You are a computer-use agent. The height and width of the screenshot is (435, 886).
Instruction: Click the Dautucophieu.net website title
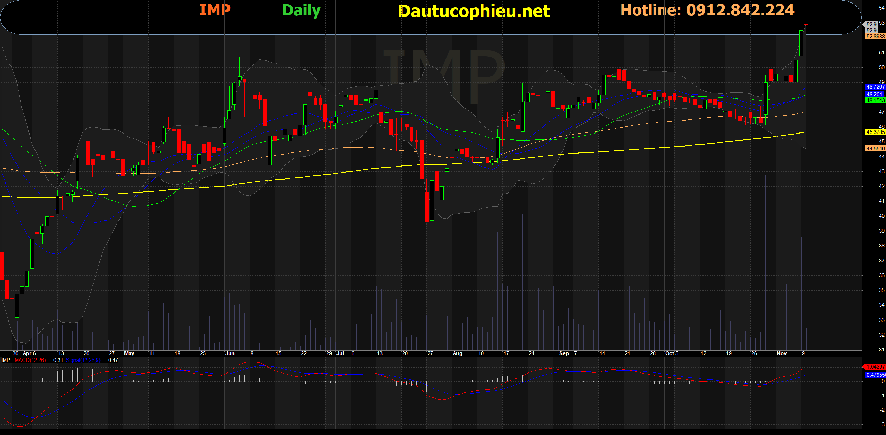474,11
